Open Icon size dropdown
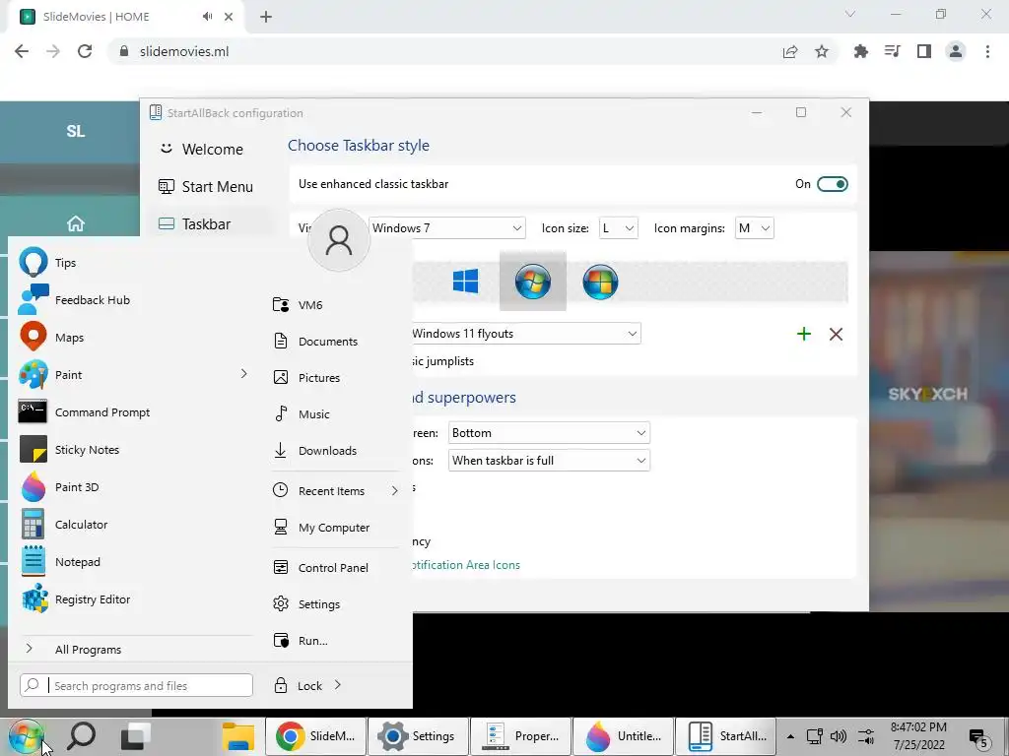The height and width of the screenshot is (756, 1009). click(x=618, y=228)
